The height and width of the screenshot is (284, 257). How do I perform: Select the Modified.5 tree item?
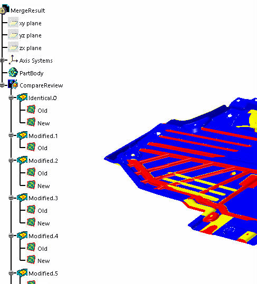43,273
